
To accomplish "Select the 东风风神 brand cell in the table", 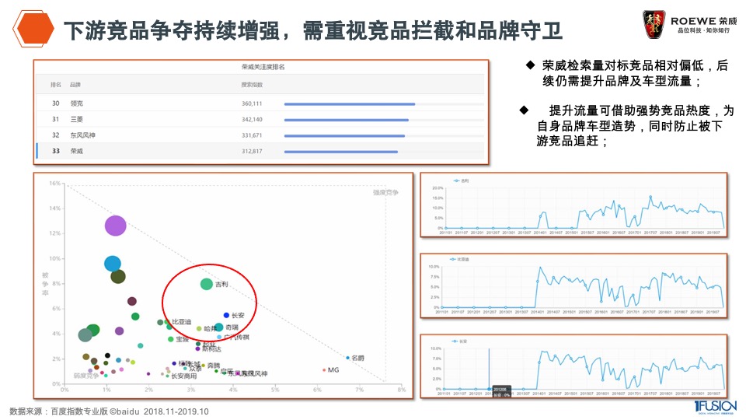I will point(83,135).
